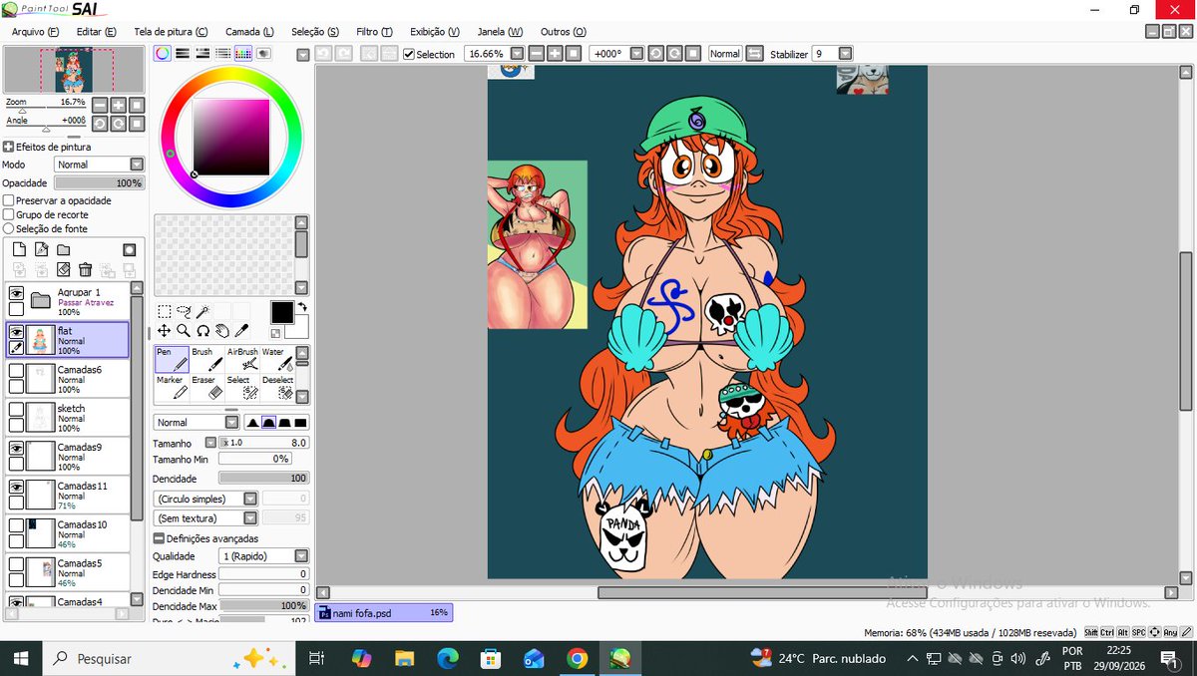Add a layer mask
This screenshot has height=676, width=1197.
pyautogui.click(x=129, y=249)
